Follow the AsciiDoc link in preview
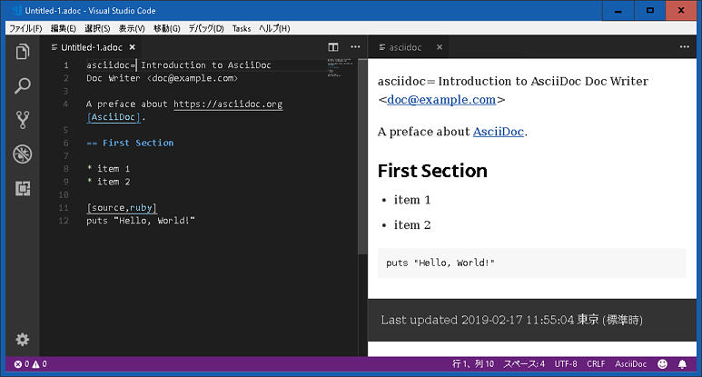The image size is (702, 377). coord(499,132)
